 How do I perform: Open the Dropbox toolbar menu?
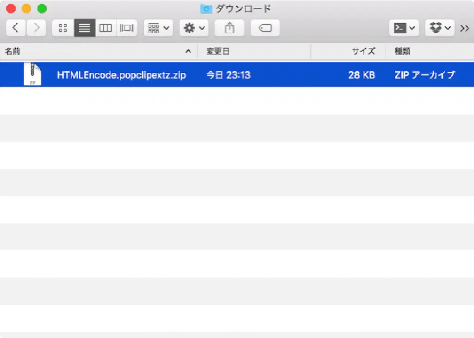pyautogui.click(x=439, y=28)
